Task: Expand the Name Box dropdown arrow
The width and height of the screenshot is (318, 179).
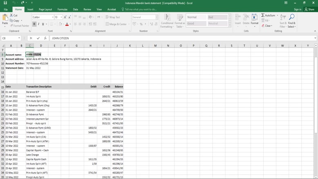Action: click(19, 38)
